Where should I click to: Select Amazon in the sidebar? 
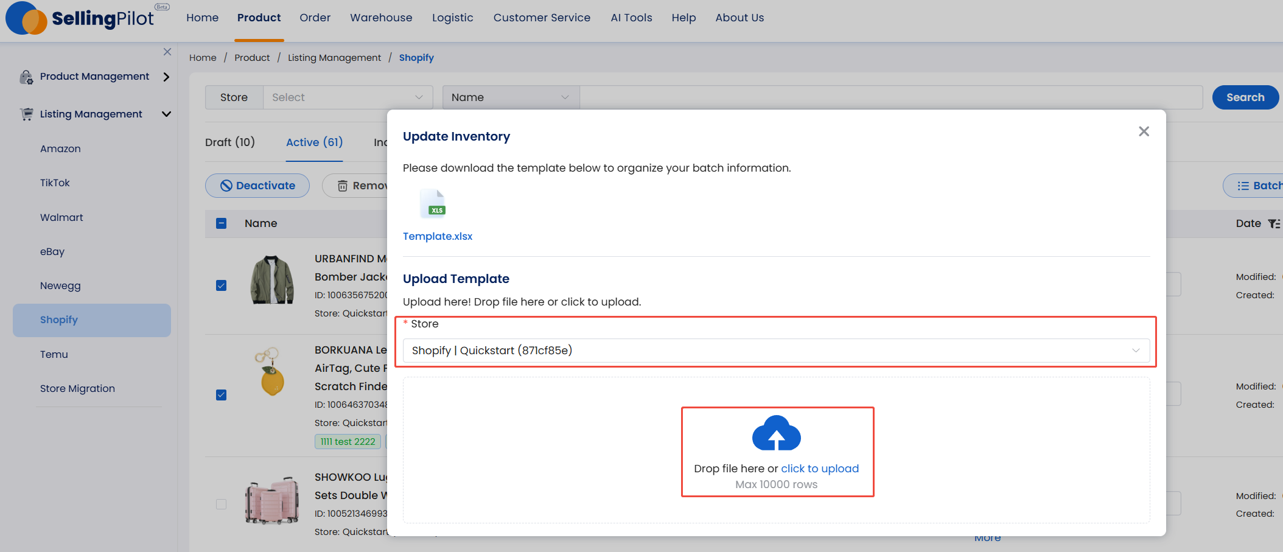point(60,148)
